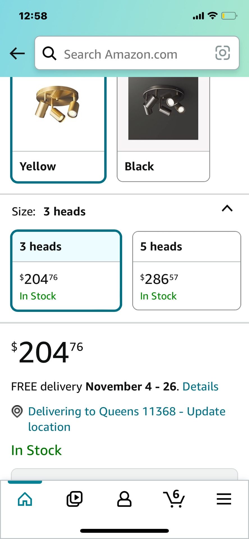View the black ceiling light thumbnail

pos(163,108)
